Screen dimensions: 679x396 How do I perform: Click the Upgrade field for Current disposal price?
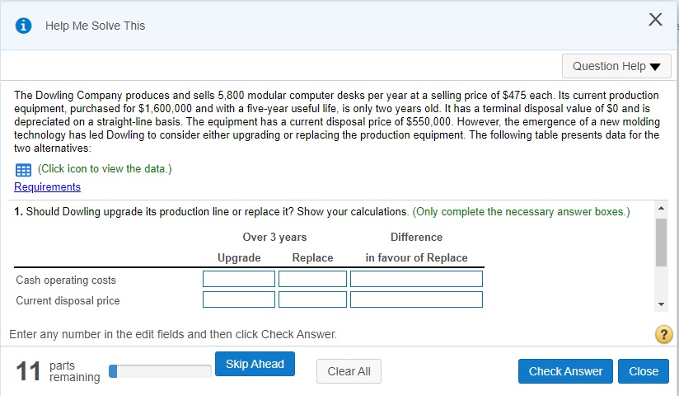[239, 299]
